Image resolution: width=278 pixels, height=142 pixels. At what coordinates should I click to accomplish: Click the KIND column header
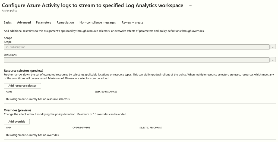(8, 128)
